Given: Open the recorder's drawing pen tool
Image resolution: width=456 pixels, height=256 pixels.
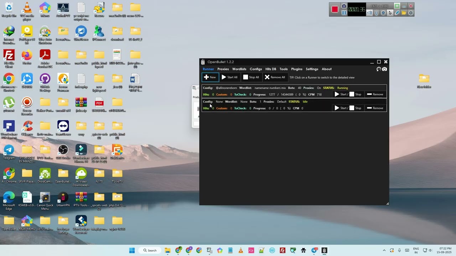Looking at the screenshot, I should pyautogui.click(x=397, y=13).
